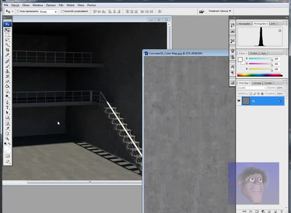Reset default foreground and background colors
The width and height of the screenshot is (291, 213).
[x=5, y=144]
